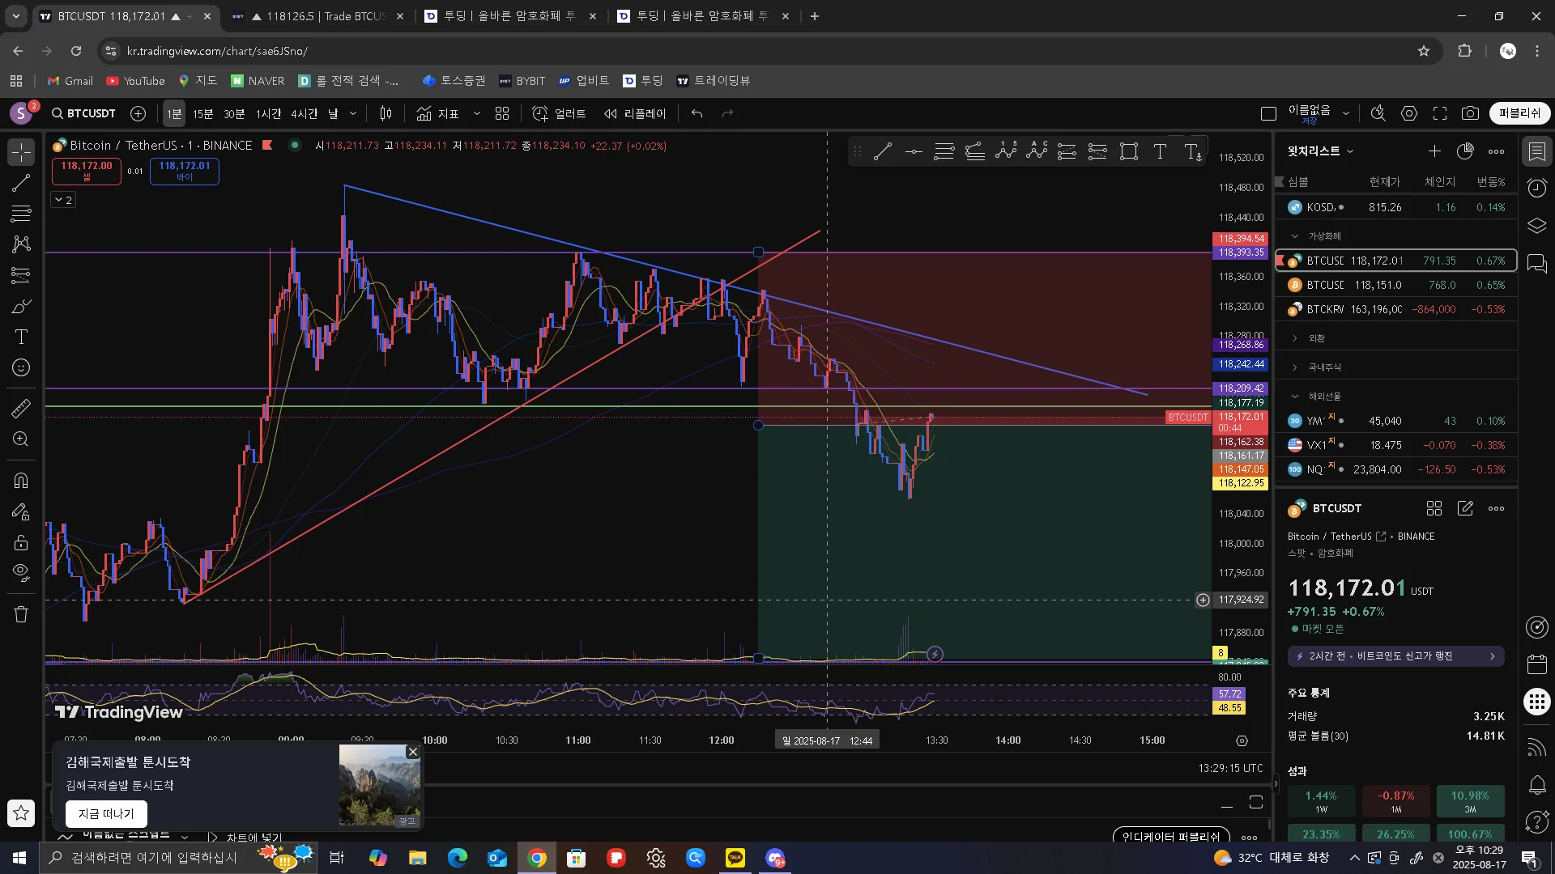Viewport: 1555px width, 874px height.
Task: Click the 퍼블리쉬 button
Action: pyautogui.click(x=1519, y=113)
